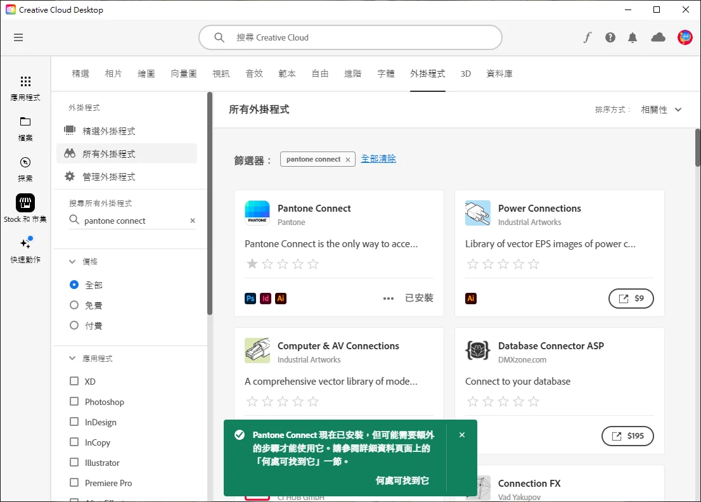Open Adobe Fonts via the f icon

[587, 37]
